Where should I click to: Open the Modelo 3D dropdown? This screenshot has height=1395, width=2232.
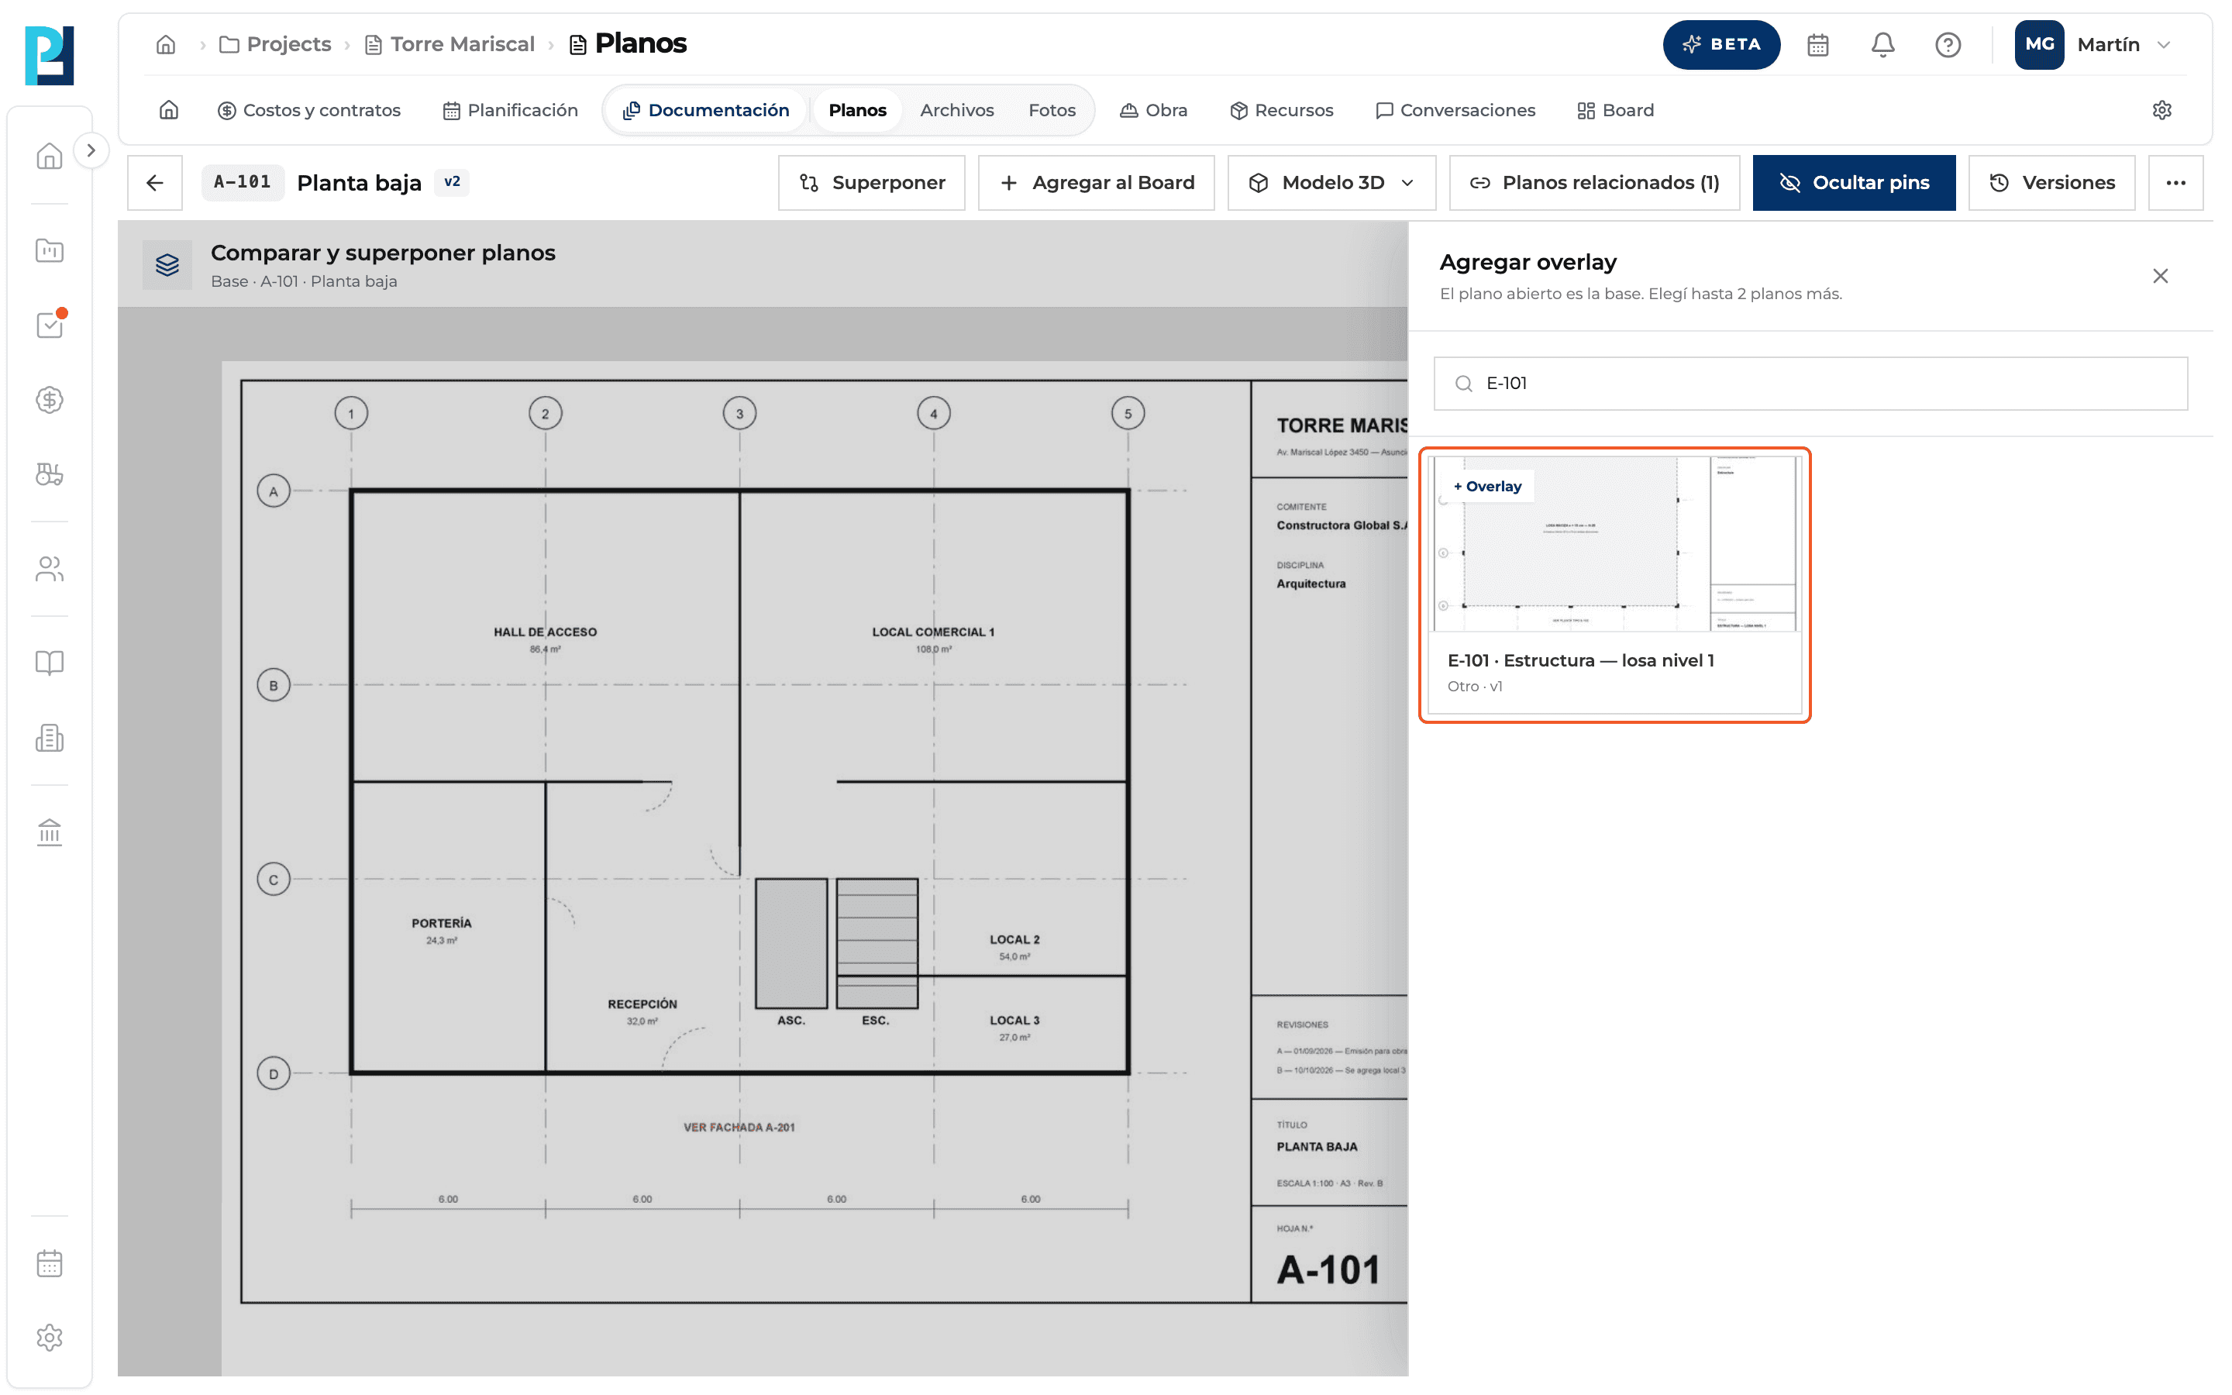pos(1331,183)
